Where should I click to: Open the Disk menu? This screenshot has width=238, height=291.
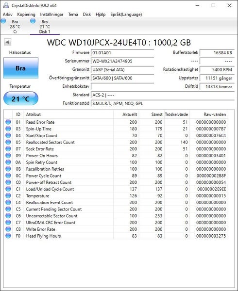[x=87, y=14]
